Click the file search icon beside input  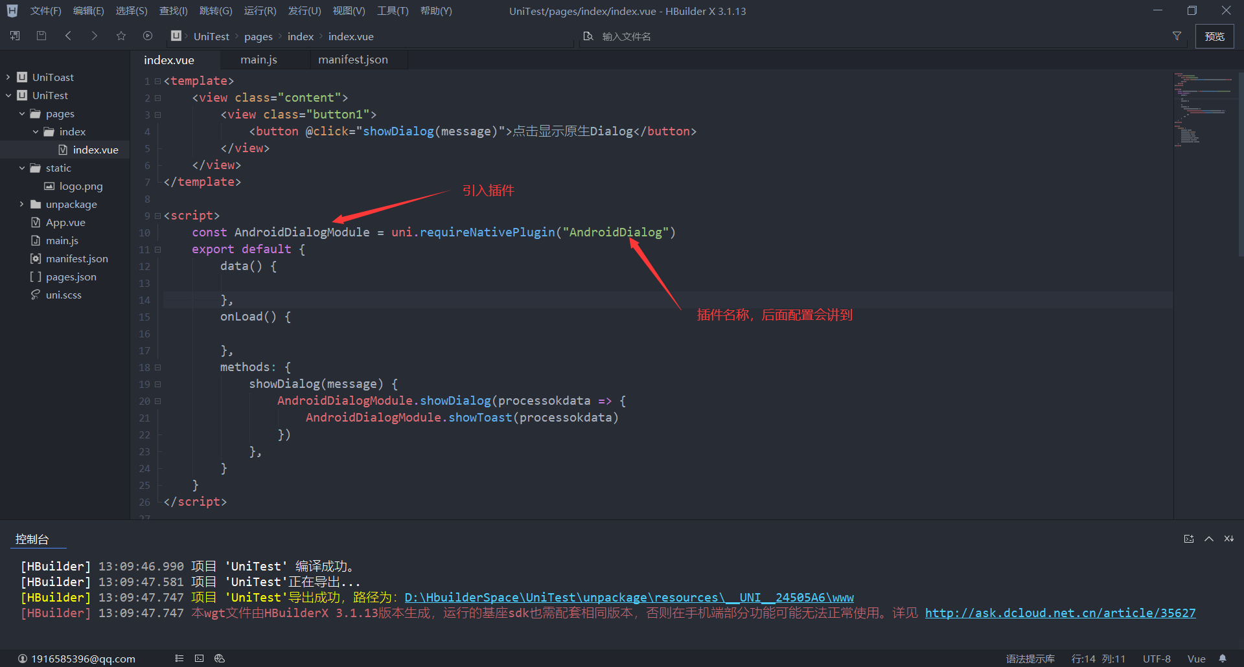(x=588, y=36)
